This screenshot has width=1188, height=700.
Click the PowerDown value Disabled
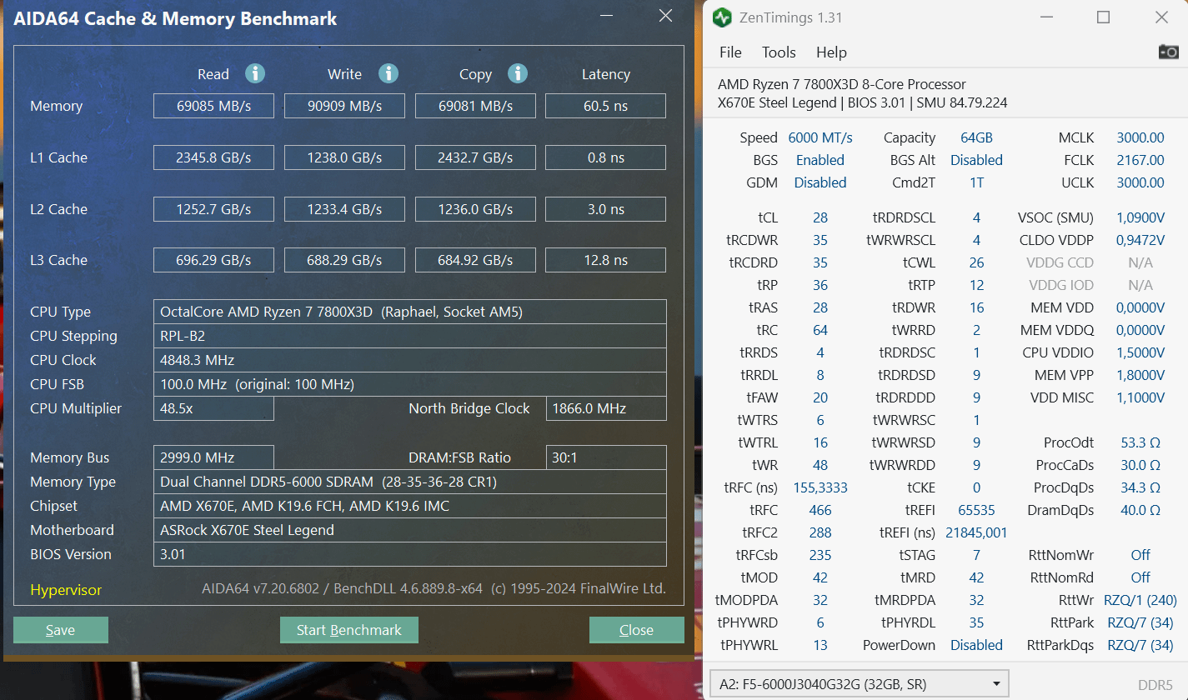tap(976, 645)
